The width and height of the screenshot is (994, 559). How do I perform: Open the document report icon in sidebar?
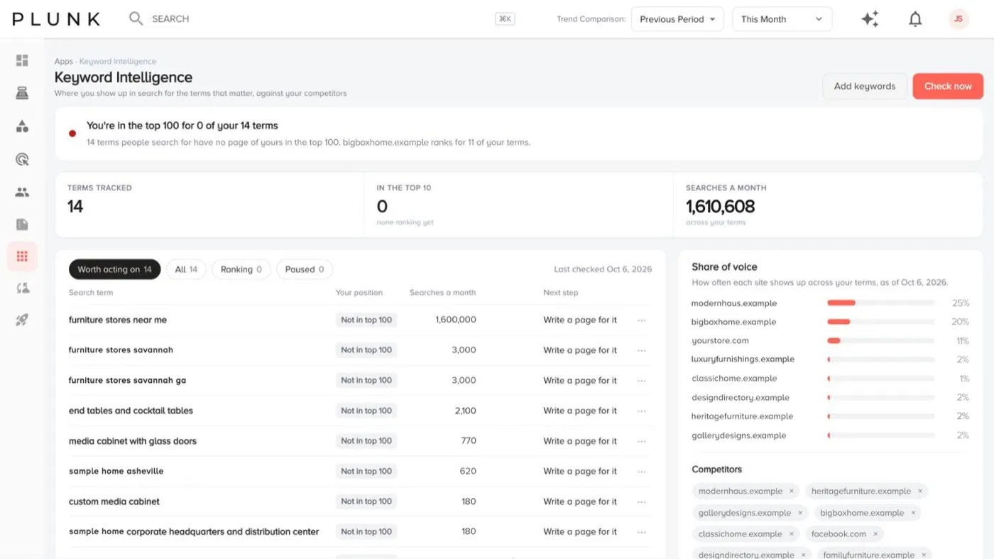pyautogui.click(x=22, y=224)
